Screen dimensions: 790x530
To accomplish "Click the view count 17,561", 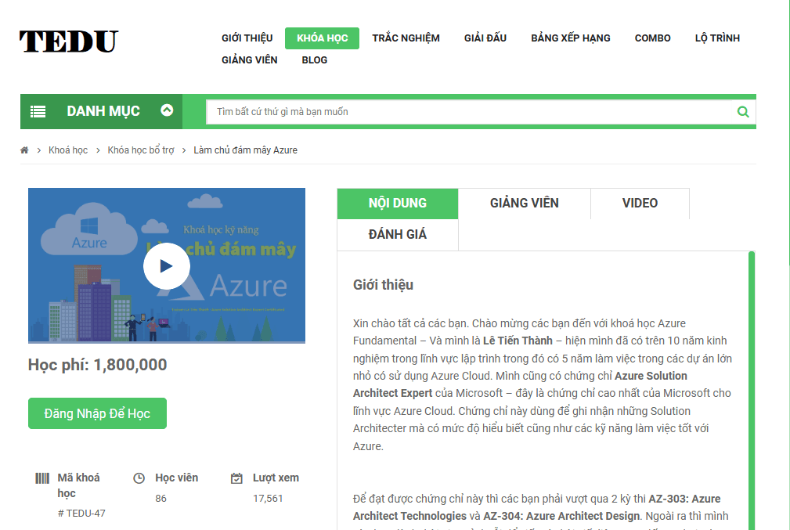I will 268,498.
